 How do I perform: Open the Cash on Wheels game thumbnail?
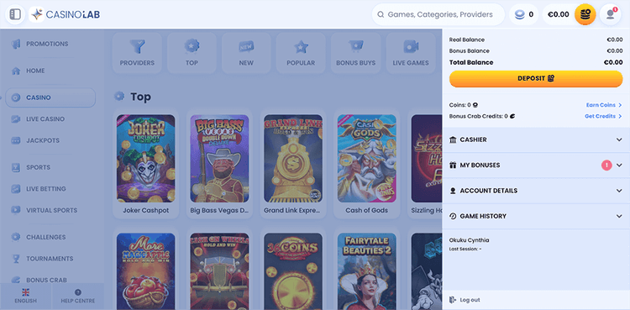tap(219, 271)
